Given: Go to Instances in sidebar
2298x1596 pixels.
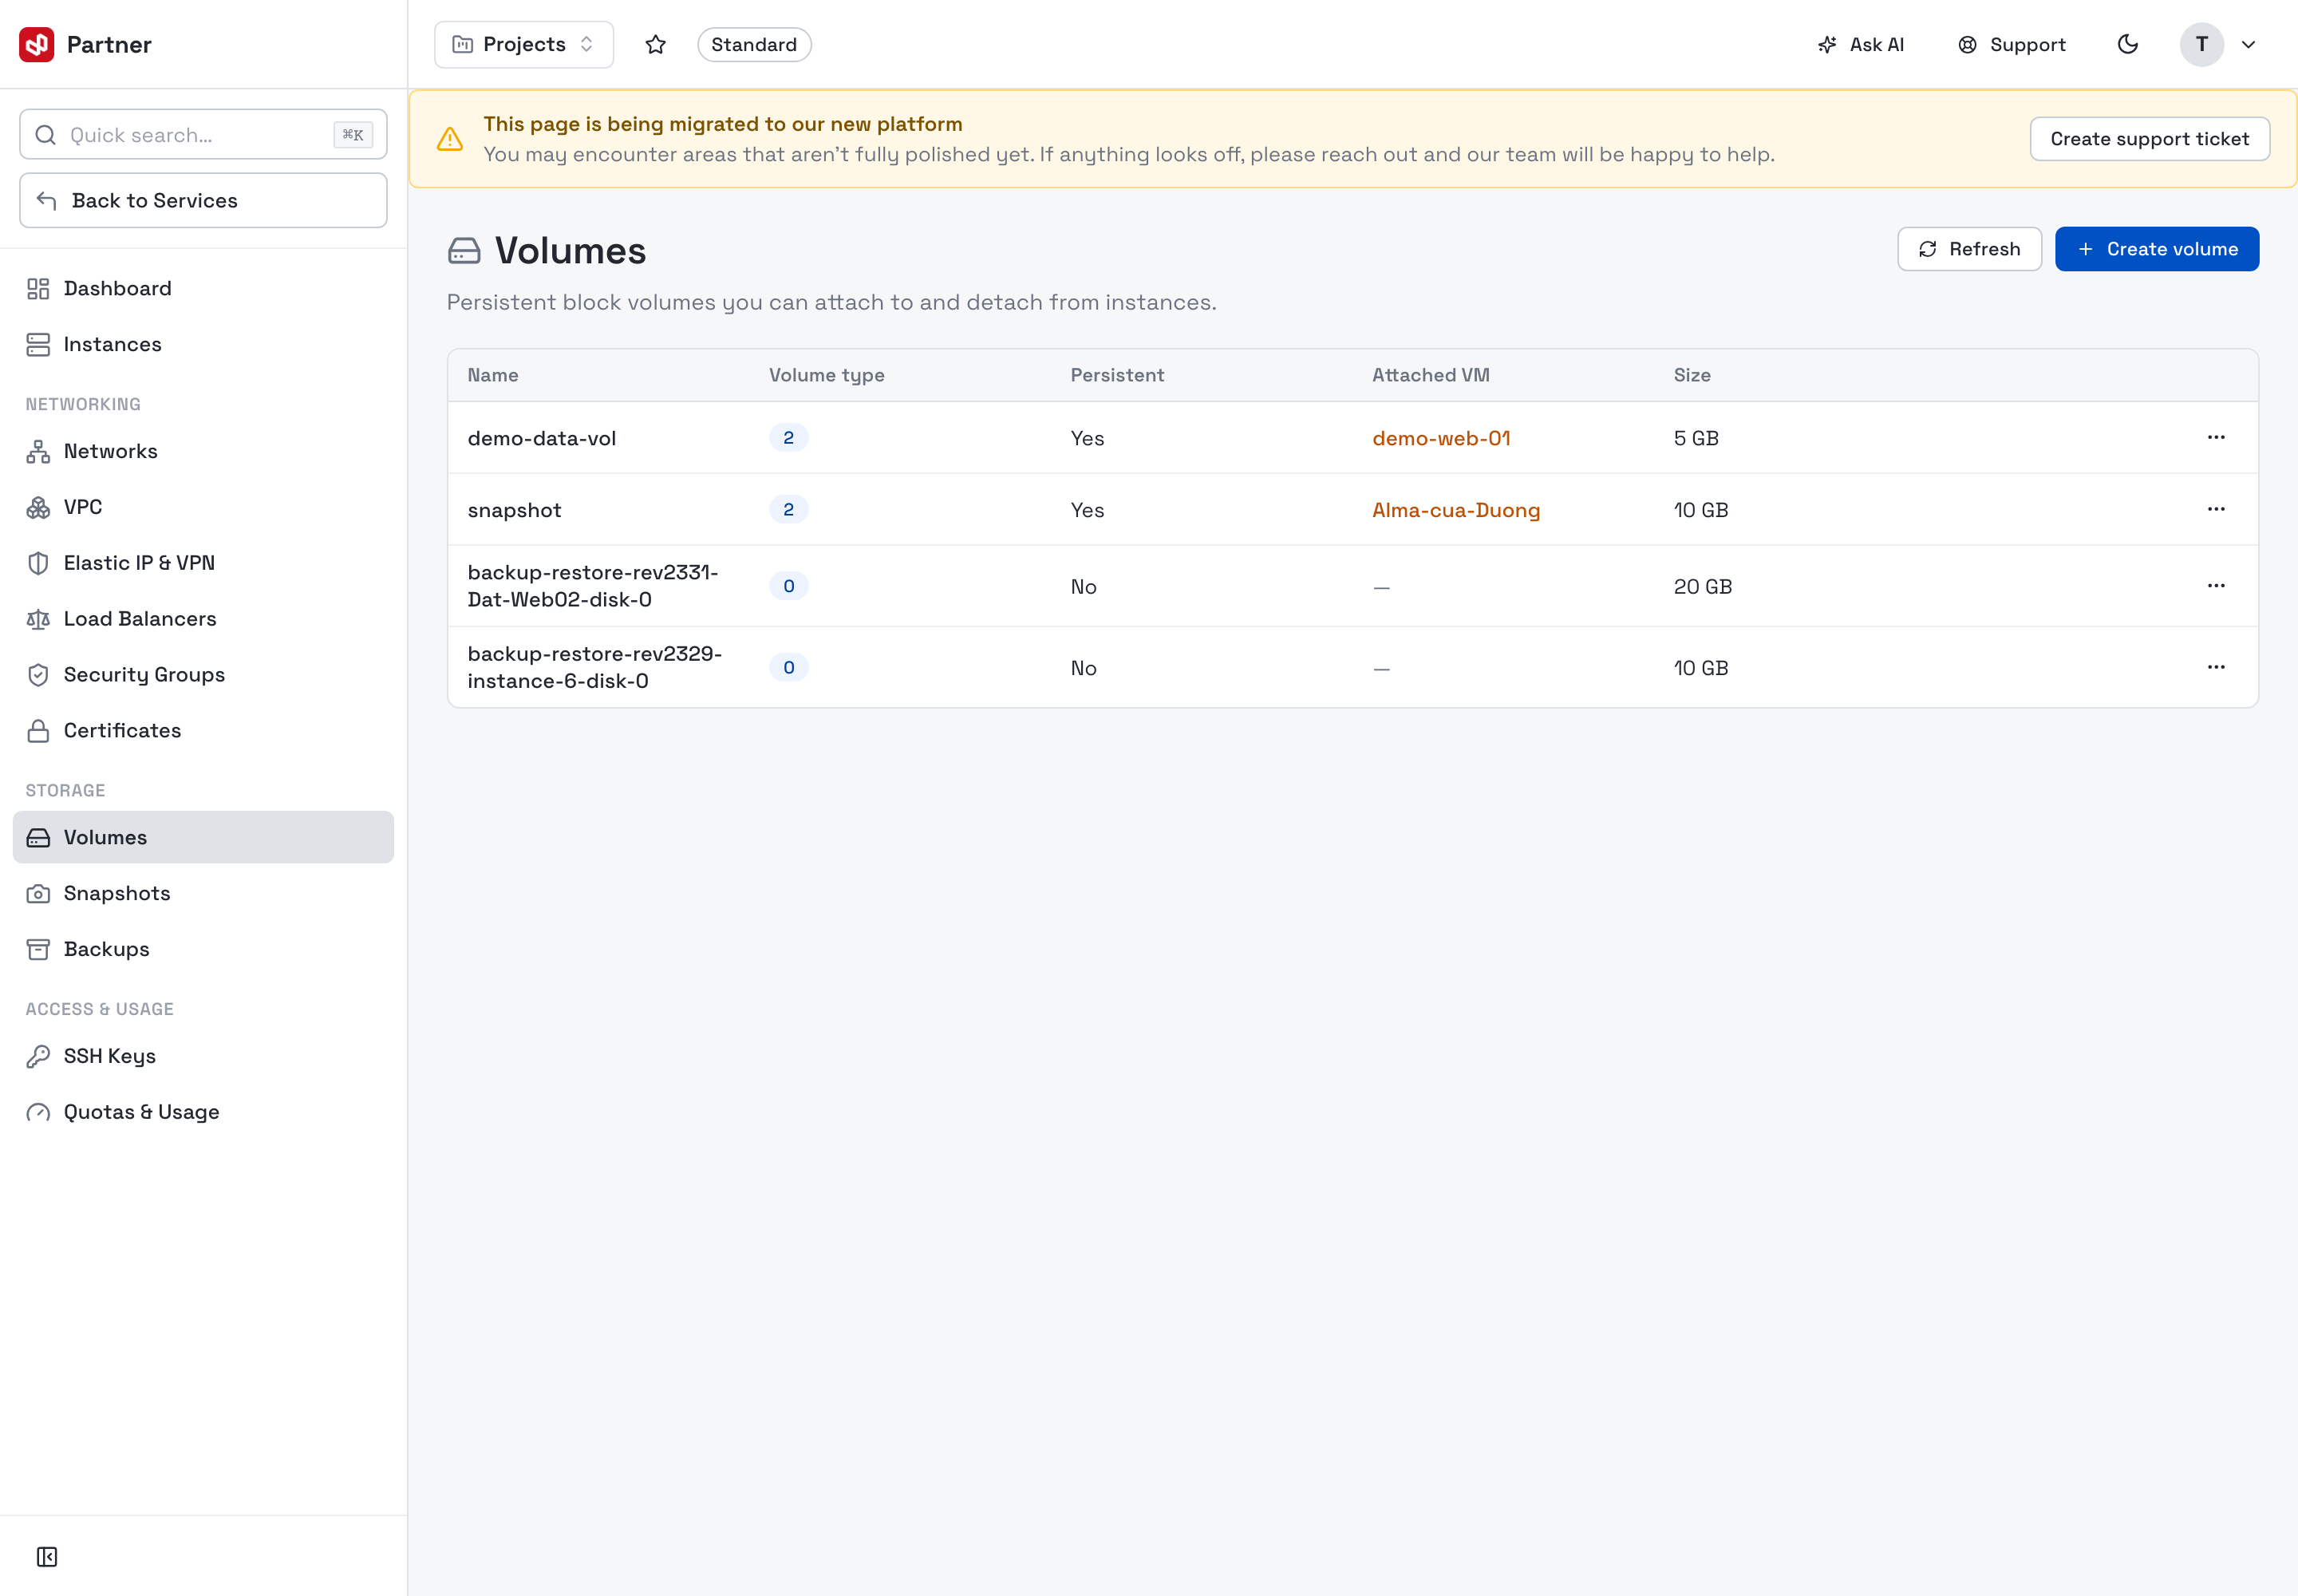Looking at the screenshot, I should (203, 345).
